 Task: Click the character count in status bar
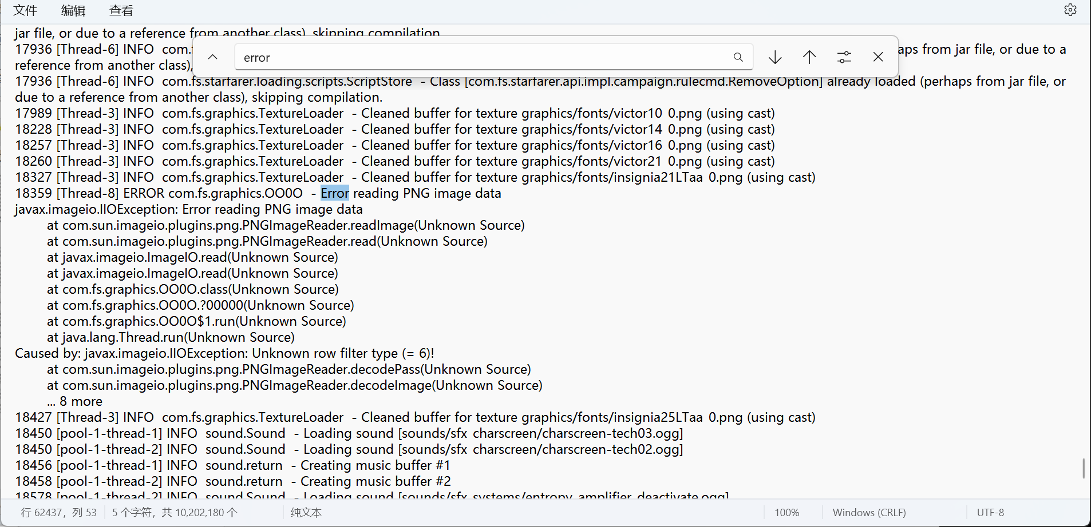coord(175,513)
